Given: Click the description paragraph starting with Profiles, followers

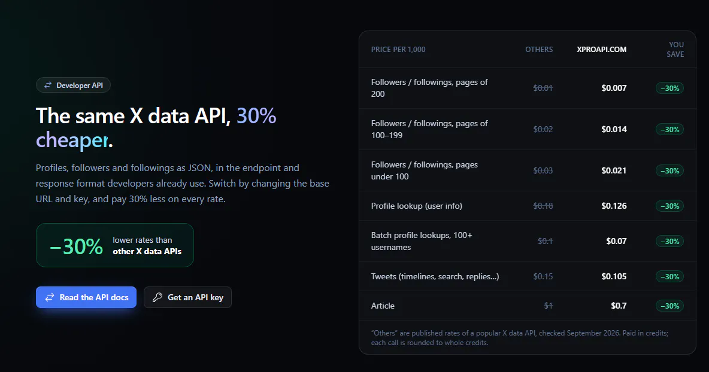Looking at the screenshot, I should [x=182, y=183].
